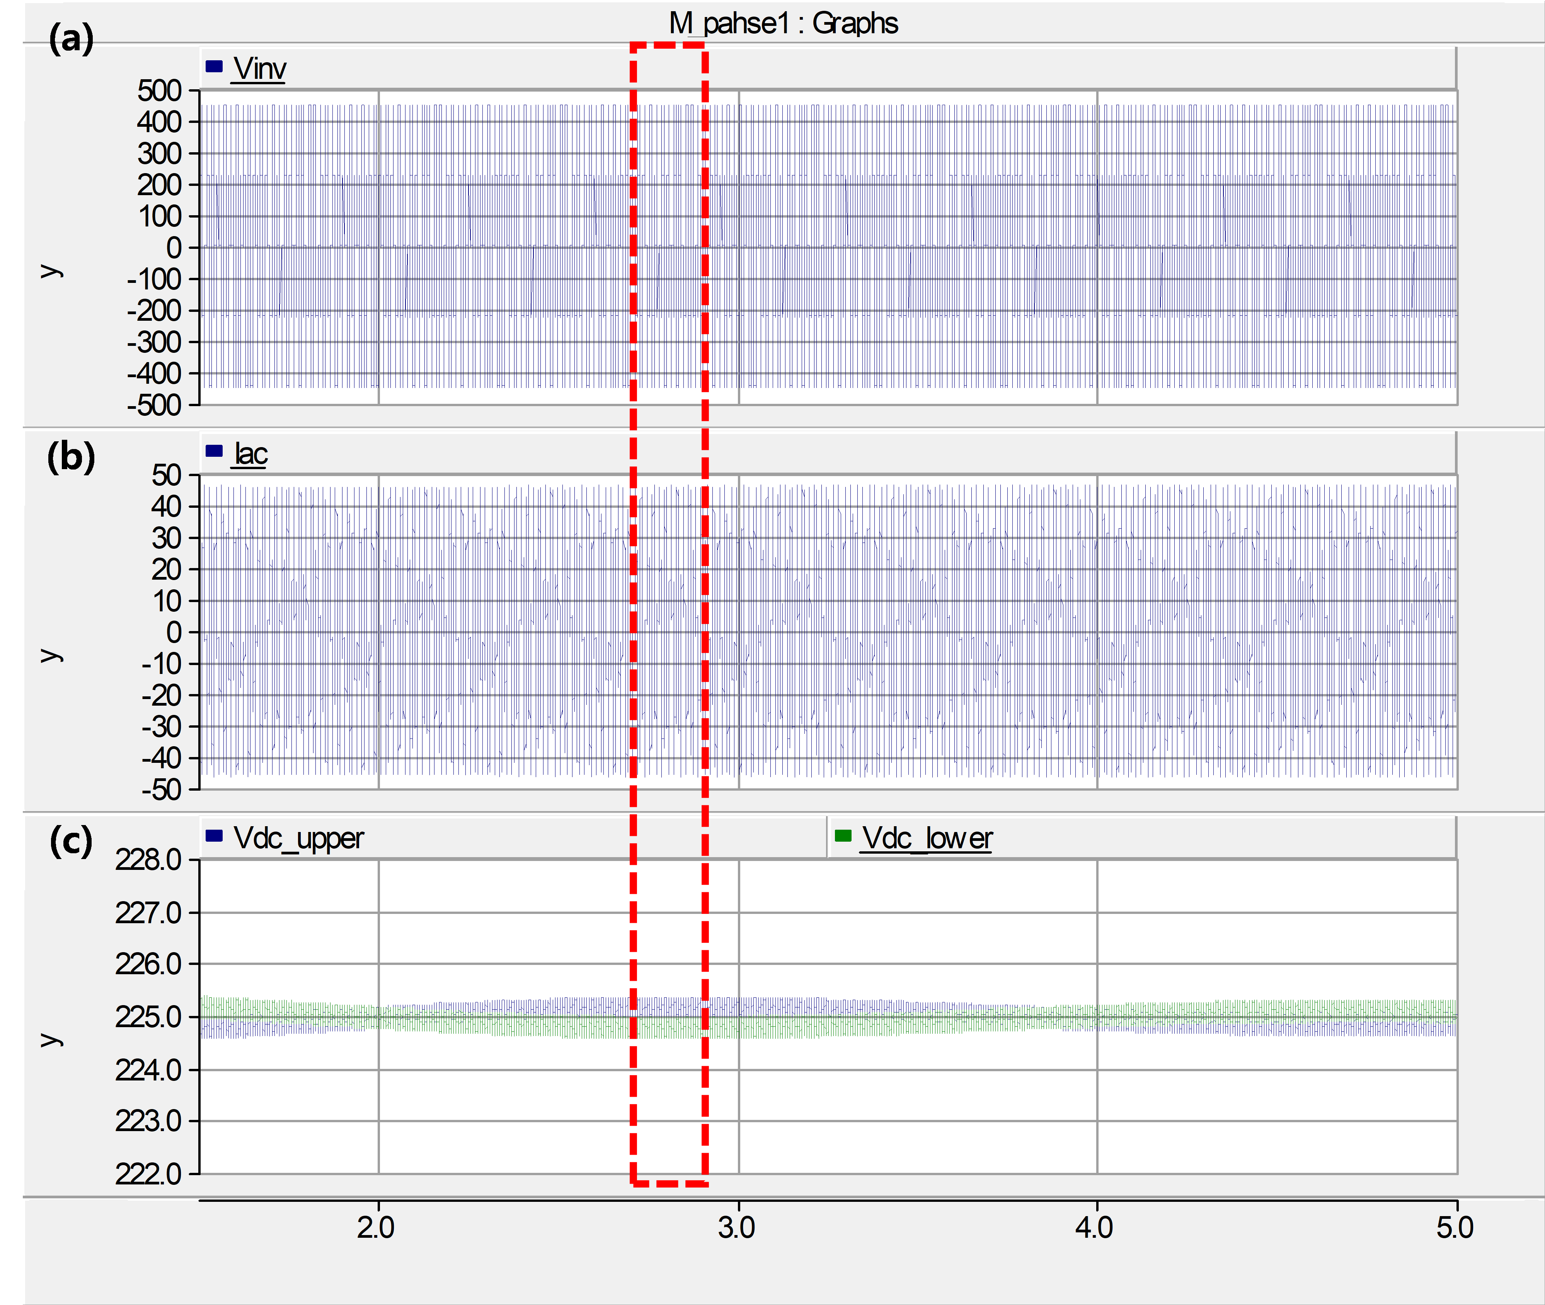The width and height of the screenshot is (1545, 1305).
Task: Select the Vdc_lower curve label
Action: pos(927,839)
